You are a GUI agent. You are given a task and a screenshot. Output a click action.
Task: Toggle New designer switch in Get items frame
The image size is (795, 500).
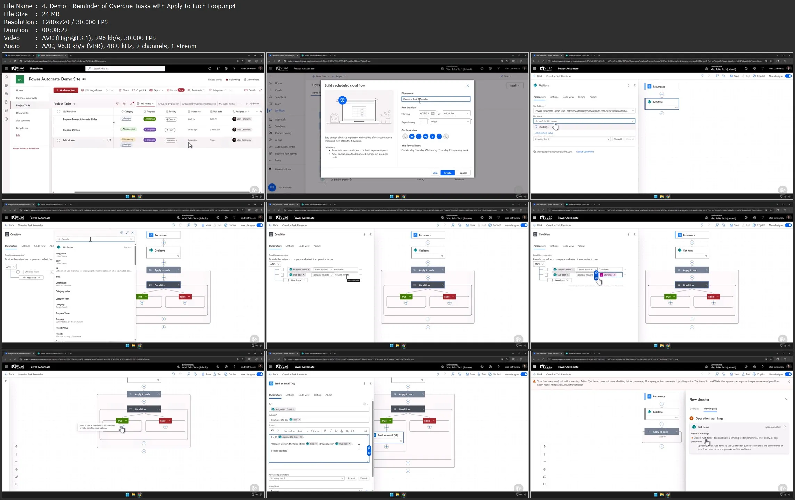tap(788, 76)
